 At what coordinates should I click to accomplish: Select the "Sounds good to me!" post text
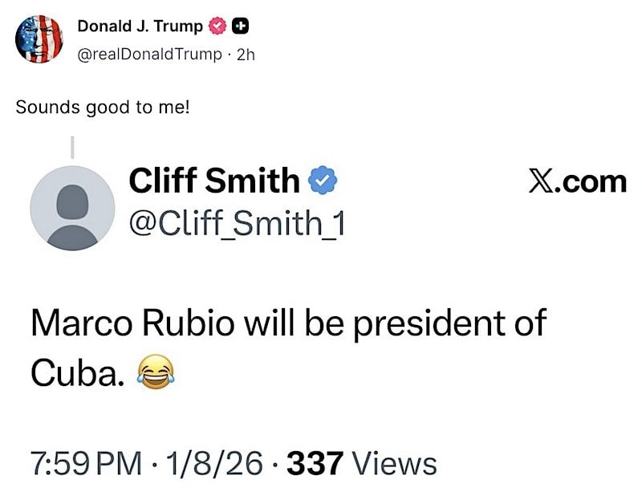(103, 106)
